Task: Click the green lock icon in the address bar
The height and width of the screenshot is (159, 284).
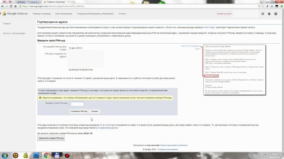Action: [20, 6]
